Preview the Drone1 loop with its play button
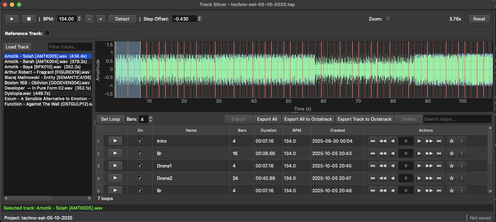This screenshot has height=222, width=496. point(115,165)
